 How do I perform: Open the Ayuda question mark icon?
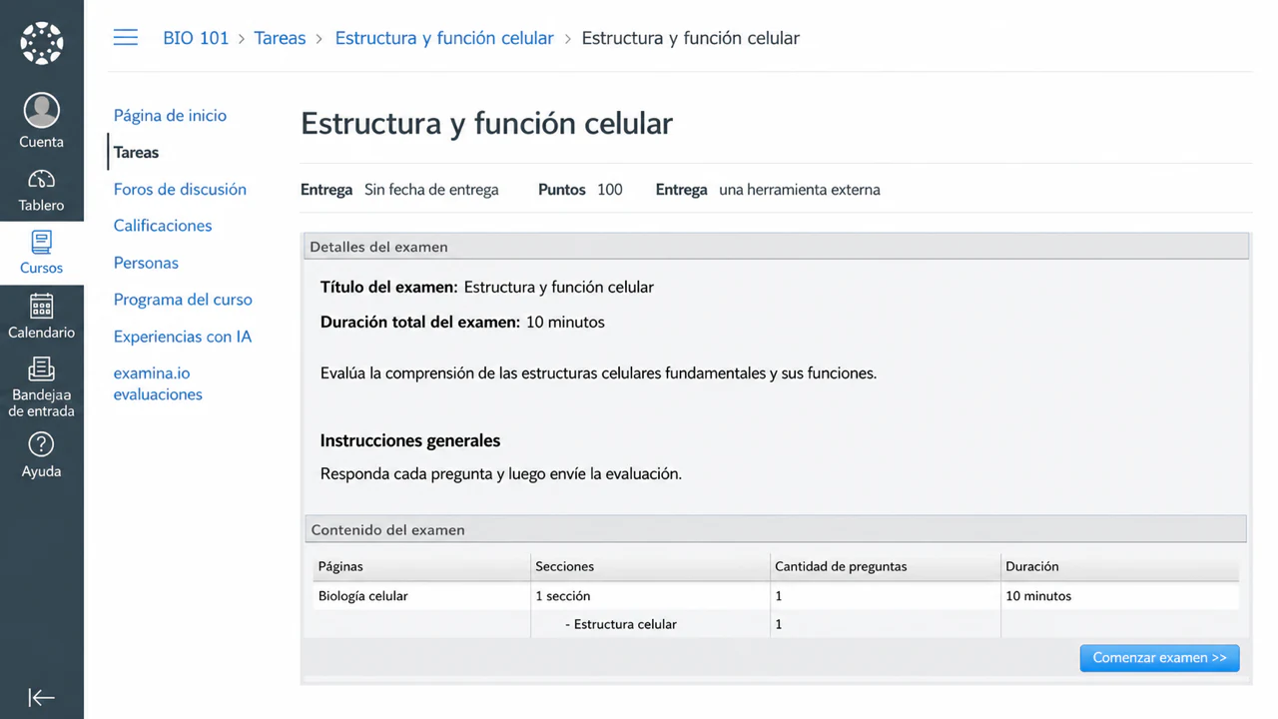pos(42,444)
